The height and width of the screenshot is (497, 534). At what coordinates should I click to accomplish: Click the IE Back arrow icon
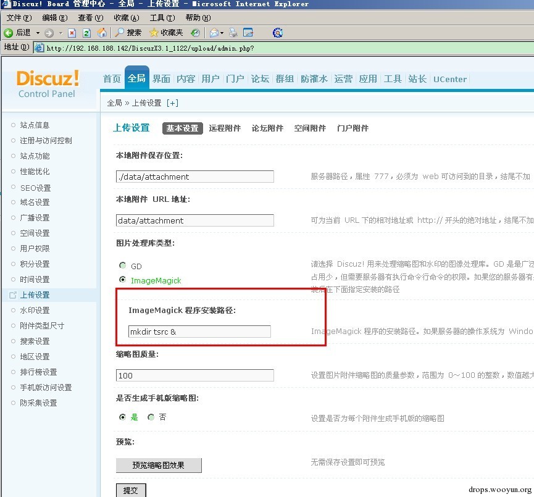click(x=8, y=33)
